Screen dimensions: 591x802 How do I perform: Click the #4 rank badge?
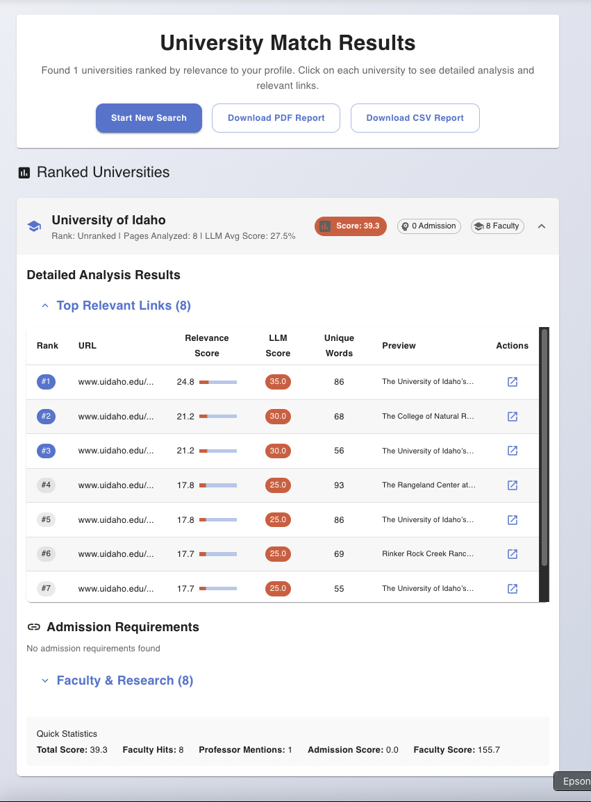(x=46, y=485)
